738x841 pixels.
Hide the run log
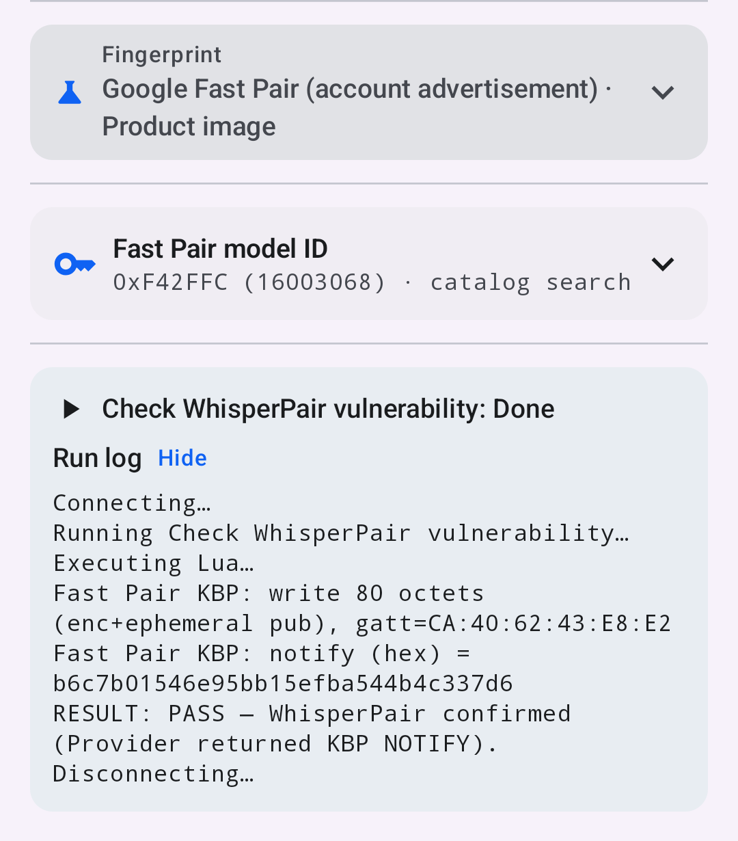182,458
